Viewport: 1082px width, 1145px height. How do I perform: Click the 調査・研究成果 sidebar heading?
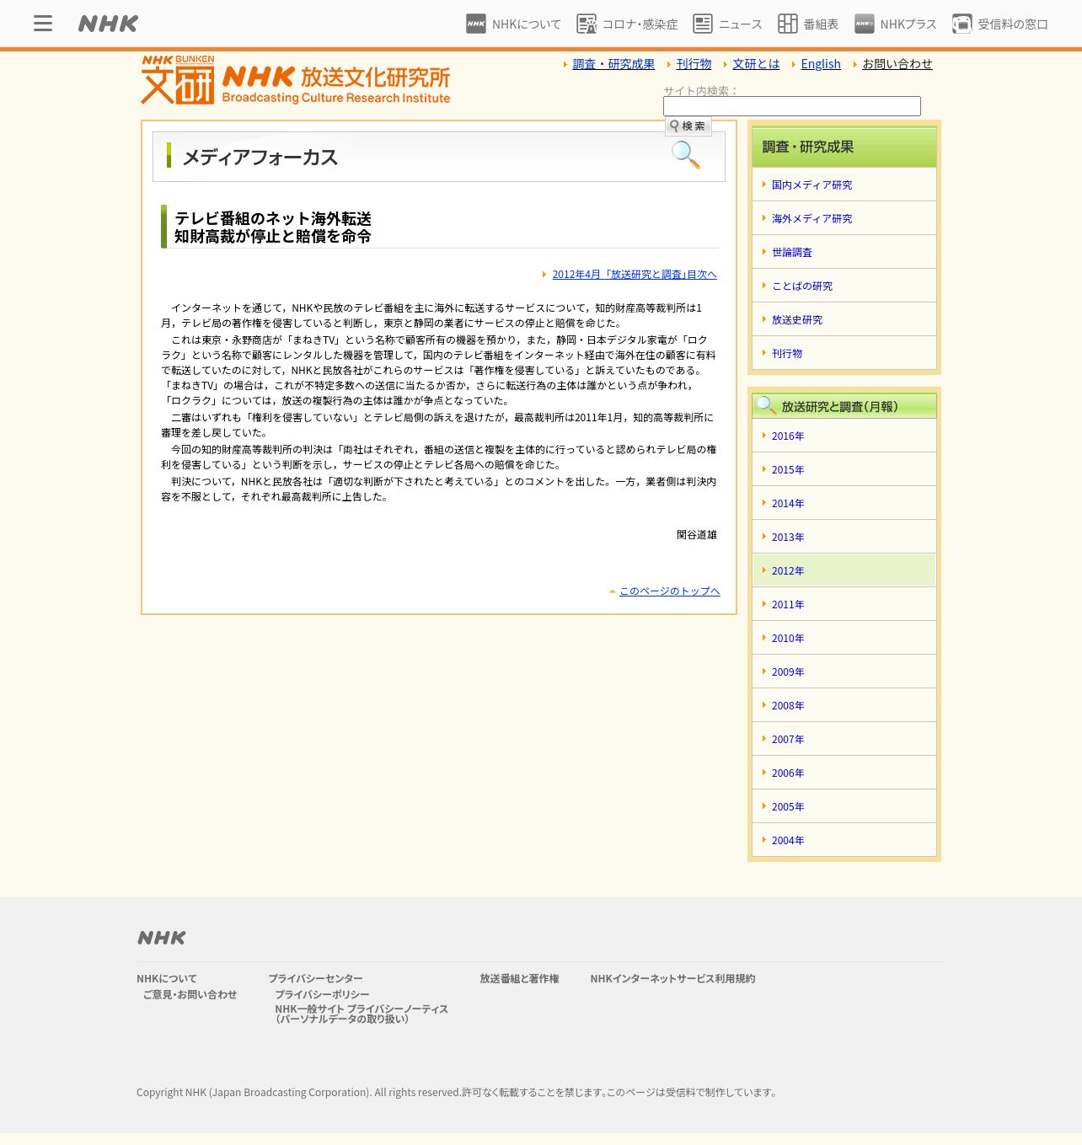click(x=844, y=147)
